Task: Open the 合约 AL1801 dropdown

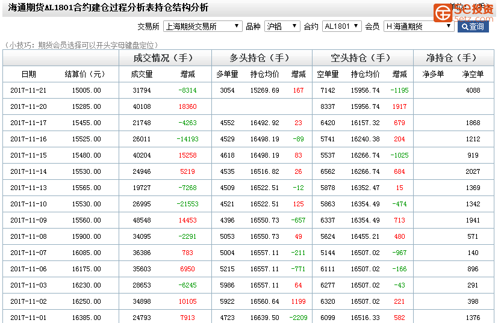Action: pos(342,26)
